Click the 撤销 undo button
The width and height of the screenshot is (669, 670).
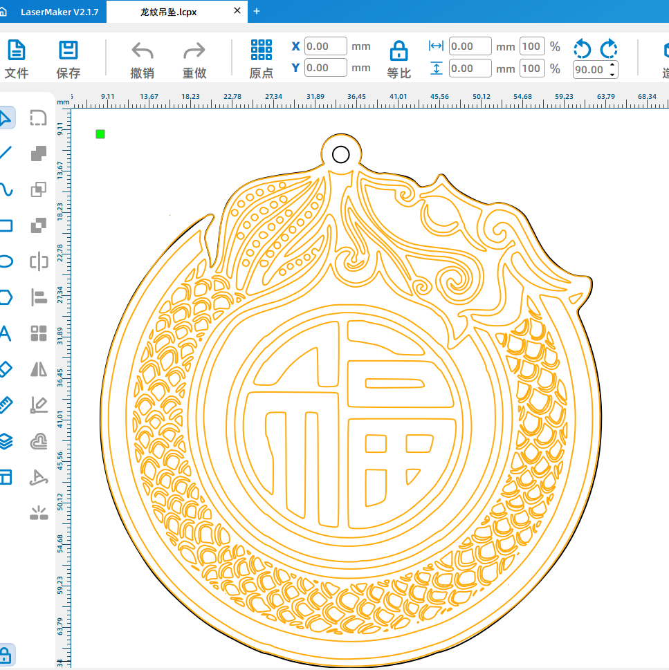pyautogui.click(x=143, y=58)
